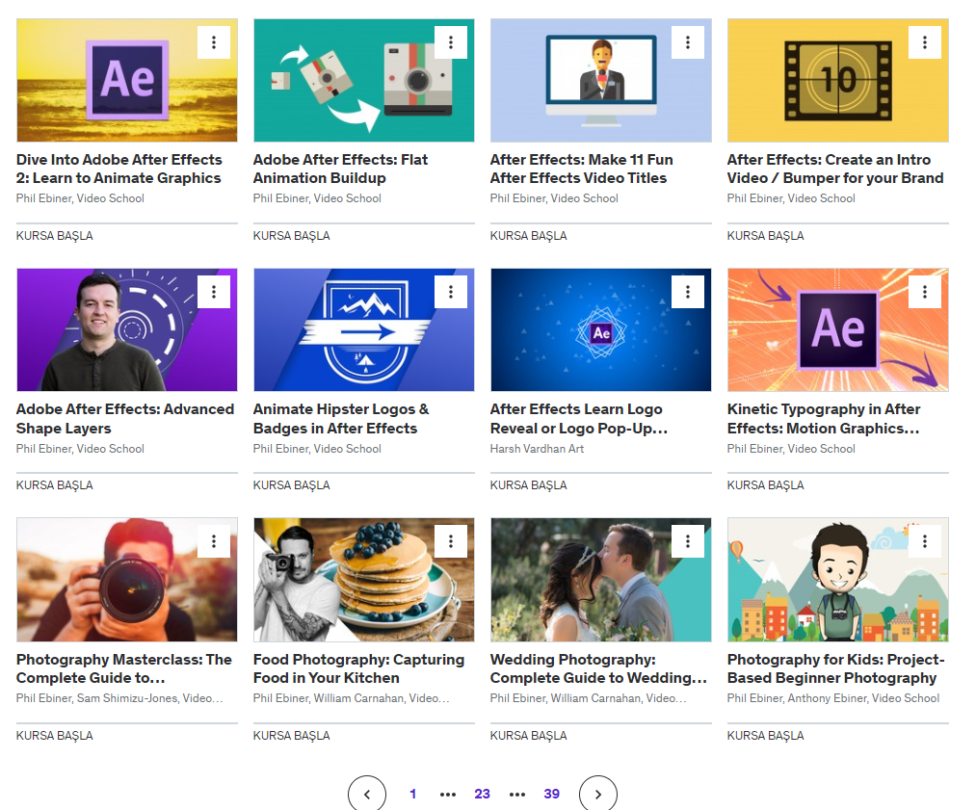Click Kursa Başla under Create an Intro Video
976x810 pixels.
point(766,236)
